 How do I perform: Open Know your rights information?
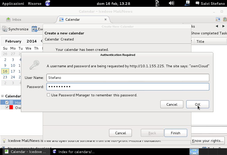[x=208, y=141]
